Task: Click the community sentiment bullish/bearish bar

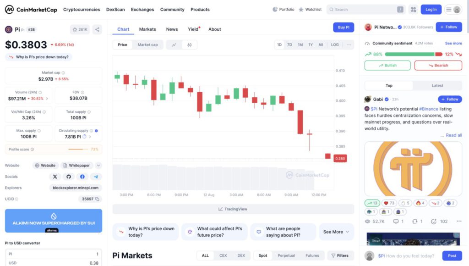Action: pos(413,54)
